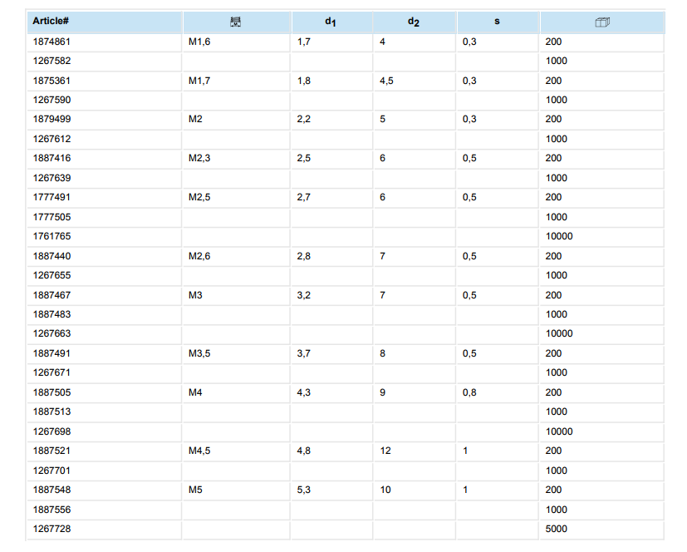Screen dimensions: 687x552
Task: Click the d1 value 3,7
Action: [304, 353]
